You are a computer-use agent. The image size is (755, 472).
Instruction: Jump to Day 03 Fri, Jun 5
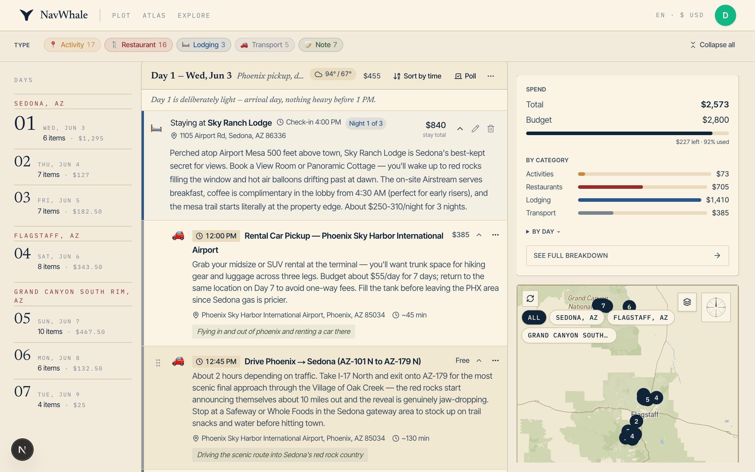click(73, 204)
